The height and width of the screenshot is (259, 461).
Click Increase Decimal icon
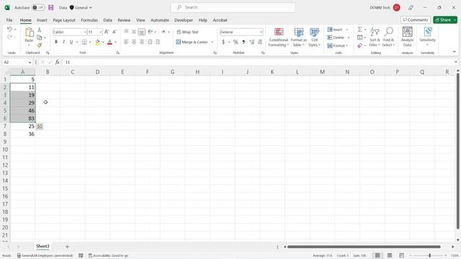pos(251,42)
